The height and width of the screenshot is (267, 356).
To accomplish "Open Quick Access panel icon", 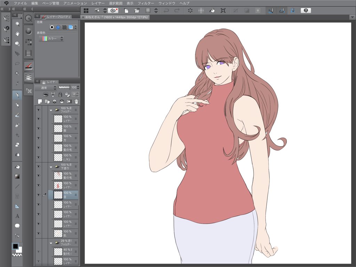I will point(29,18).
